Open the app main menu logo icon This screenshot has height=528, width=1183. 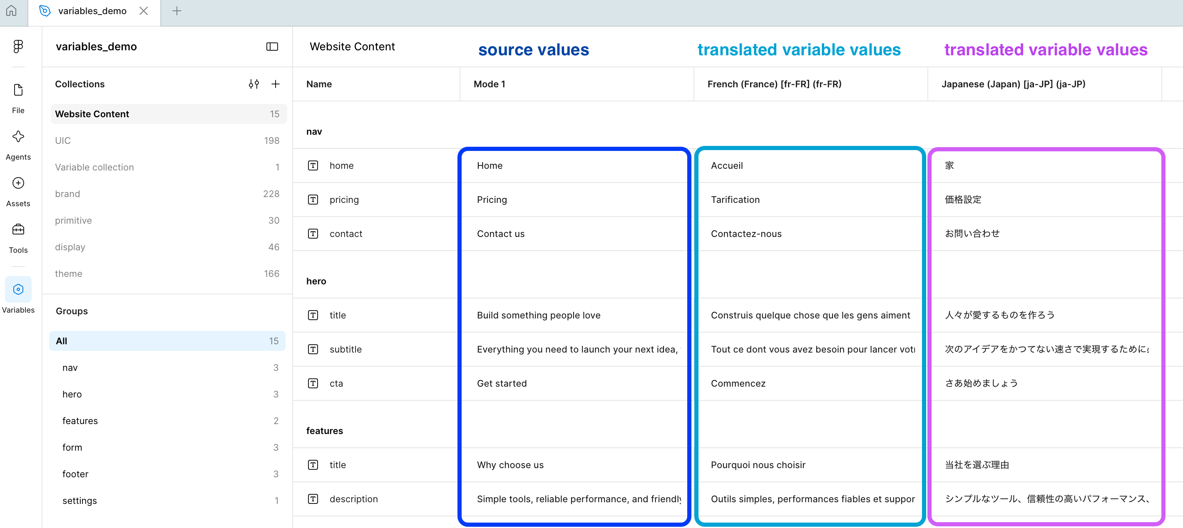tap(18, 46)
